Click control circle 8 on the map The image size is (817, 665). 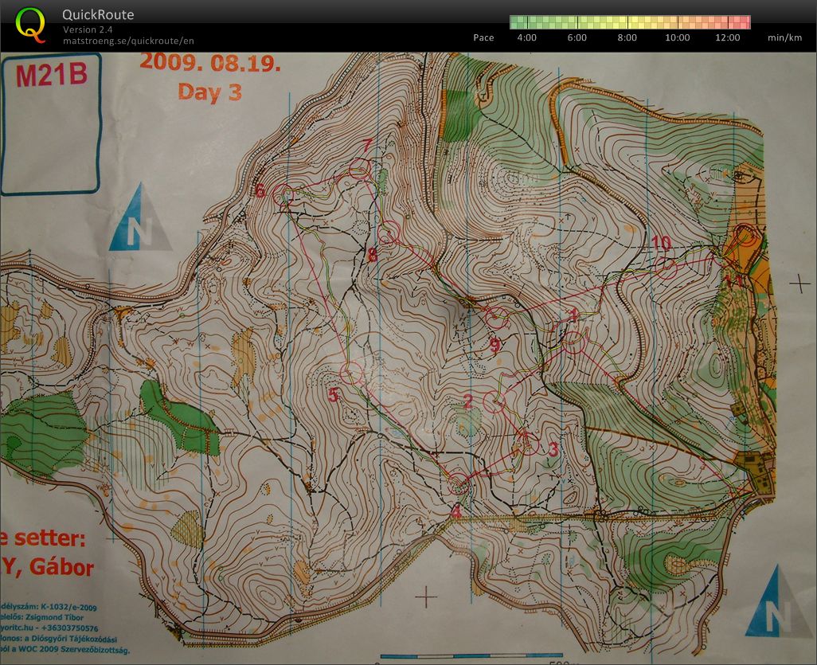click(388, 233)
